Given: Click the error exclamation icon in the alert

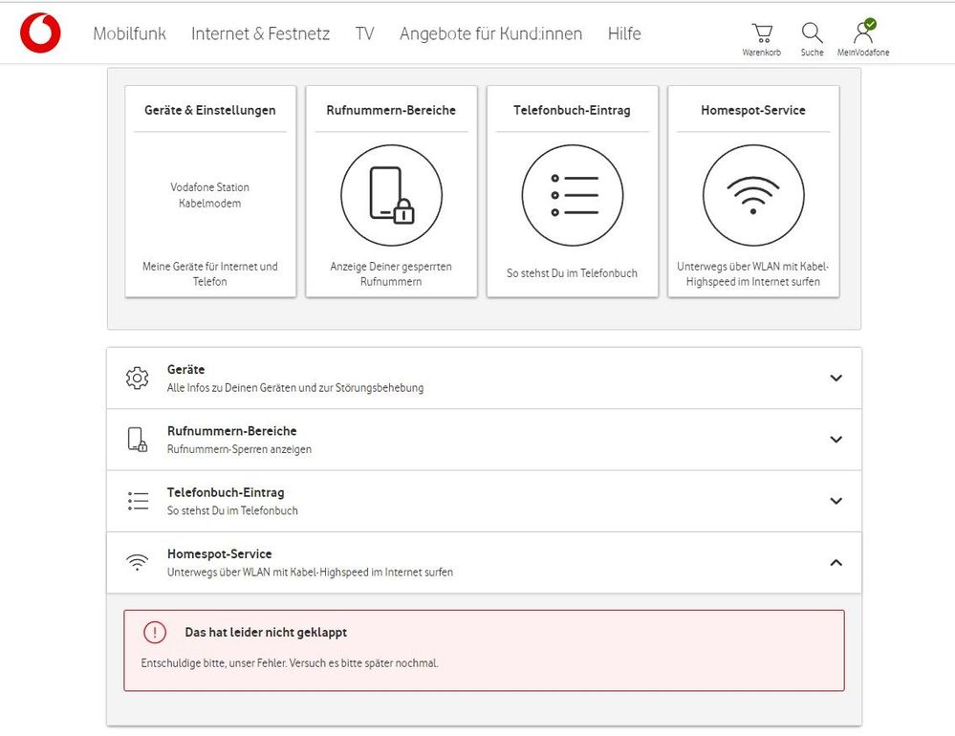Looking at the screenshot, I should point(155,632).
